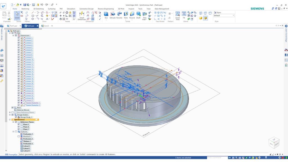Click the Revolve tool icon
This screenshot has height=162, width=288.
tap(120, 15)
